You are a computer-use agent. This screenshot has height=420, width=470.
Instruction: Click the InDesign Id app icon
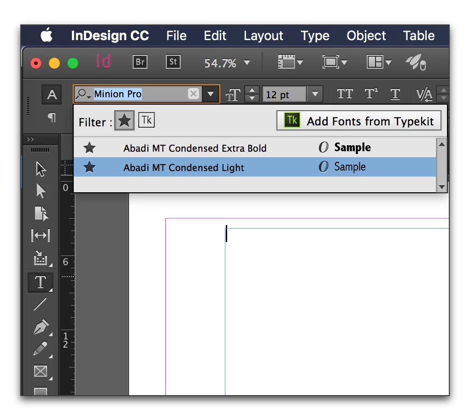click(103, 61)
